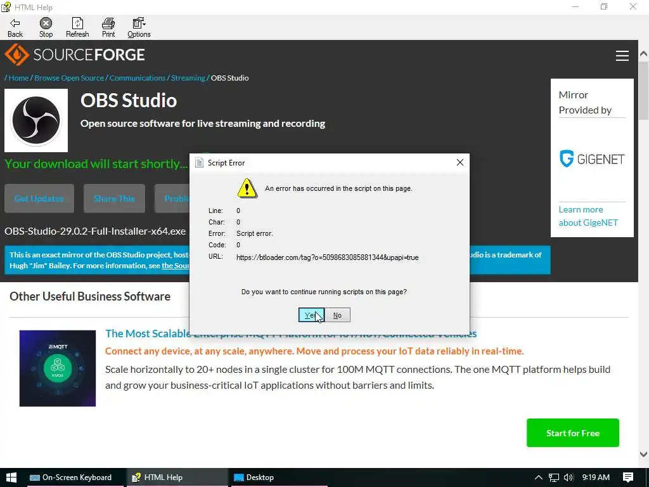The height and width of the screenshot is (487, 649).
Task: Click the SourceForge logo
Action: [x=75, y=55]
